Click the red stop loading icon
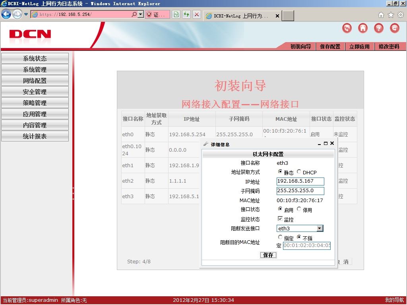 coord(197,14)
